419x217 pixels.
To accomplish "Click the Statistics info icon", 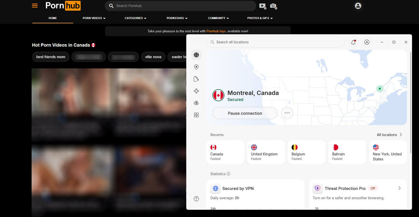I will pos(228,174).
